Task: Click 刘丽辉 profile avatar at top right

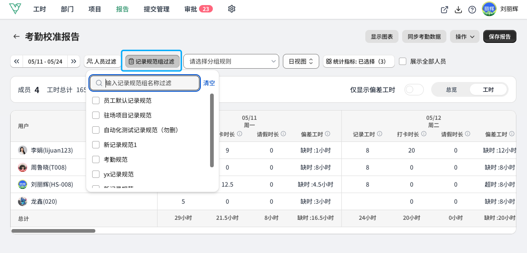Action: click(489, 9)
